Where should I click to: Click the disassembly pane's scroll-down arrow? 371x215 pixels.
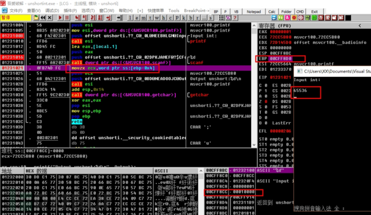click(254, 145)
